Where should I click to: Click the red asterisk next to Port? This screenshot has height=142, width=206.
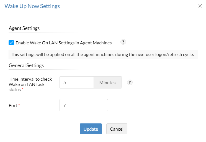click(19, 105)
